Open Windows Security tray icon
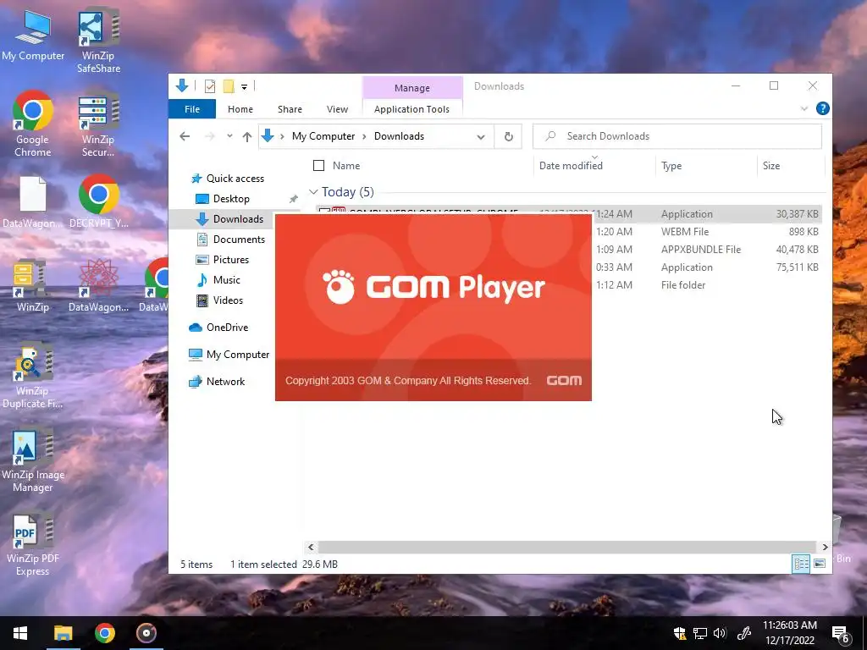Viewport: 867px width, 650px height. tap(680, 633)
